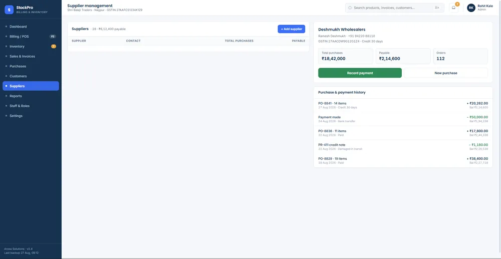Click the PAYABLE column header

click(x=299, y=41)
